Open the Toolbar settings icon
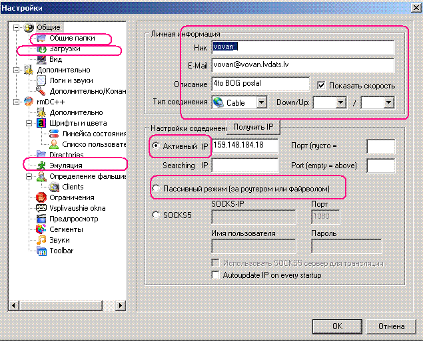The image size is (423, 341). (x=41, y=251)
